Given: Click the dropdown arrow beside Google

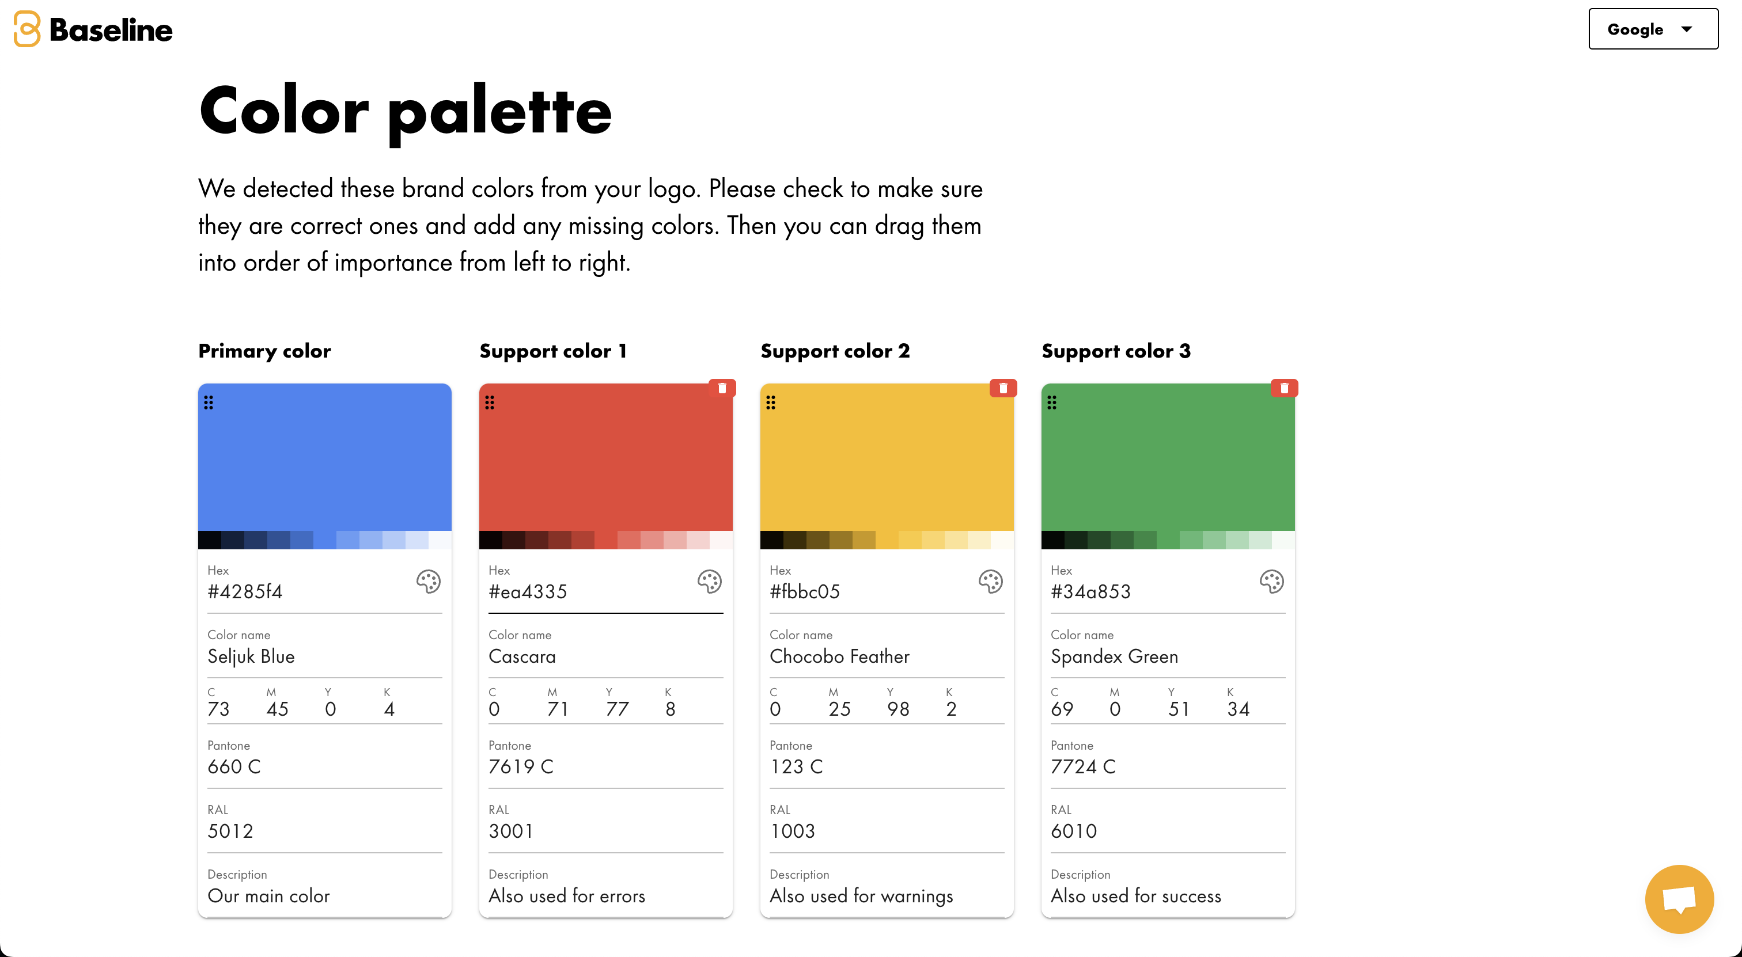Looking at the screenshot, I should pyautogui.click(x=1687, y=29).
